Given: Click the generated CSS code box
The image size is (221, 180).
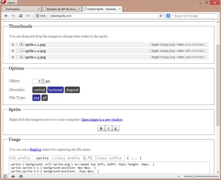Looking at the screenshot, I should (109, 168).
